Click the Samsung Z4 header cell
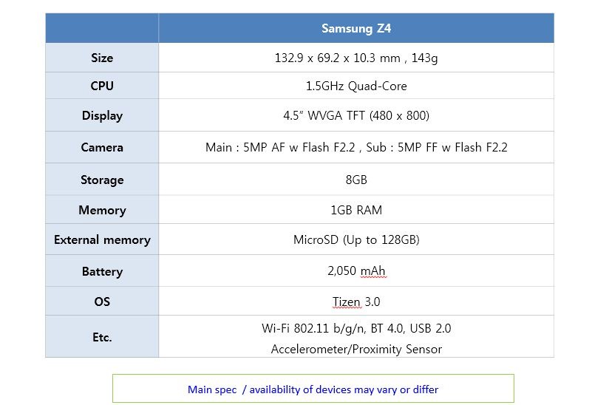Viewport: 592px width, 405px height. click(x=356, y=28)
